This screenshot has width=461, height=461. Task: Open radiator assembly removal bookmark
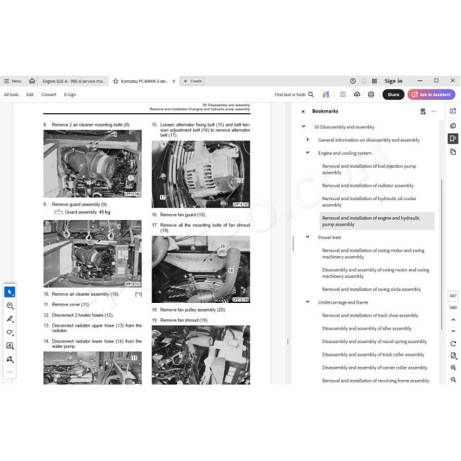pyautogui.click(x=367, y=186)
